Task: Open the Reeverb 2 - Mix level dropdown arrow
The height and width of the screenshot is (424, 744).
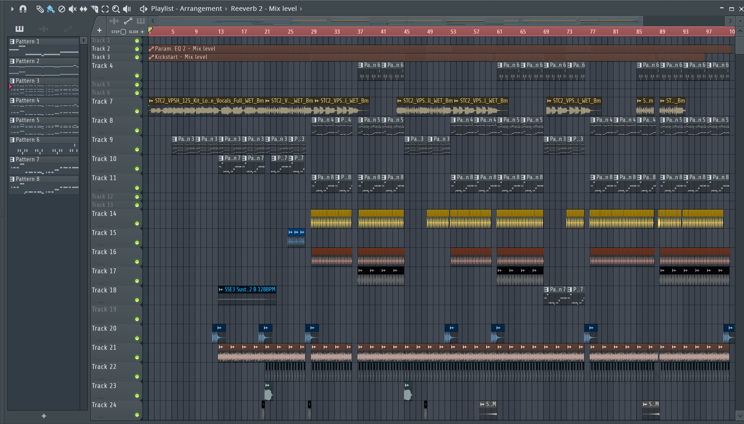Action: (301, 9)
